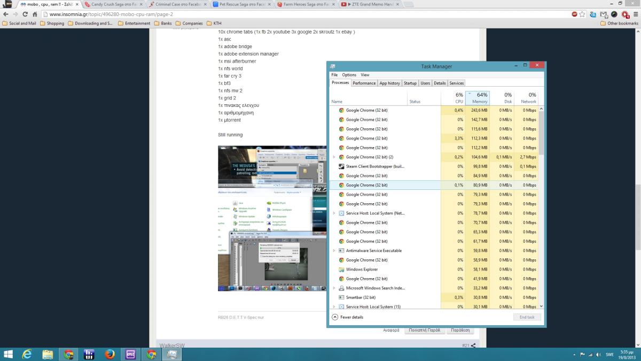This screenshot has width=641, height=361.
Task: Expand the Google Chrome (32 bit) (2) process group
Action: pyautogui.click(x=334, y=157)
